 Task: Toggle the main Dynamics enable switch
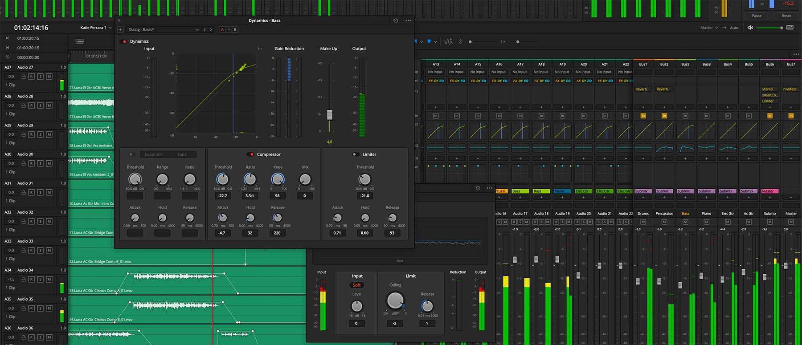[123, 41]
